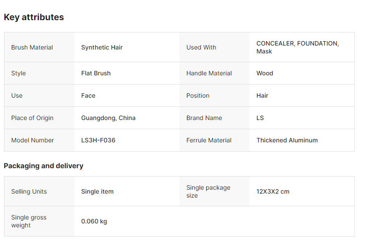Click the 12X3X2 cm package size
The height and width of the screenshot is (244, 365).
point(273,191)
